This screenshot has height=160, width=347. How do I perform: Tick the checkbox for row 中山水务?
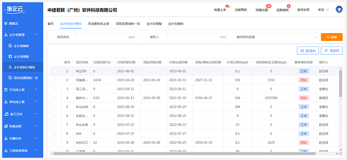click(x=55, y=125)
